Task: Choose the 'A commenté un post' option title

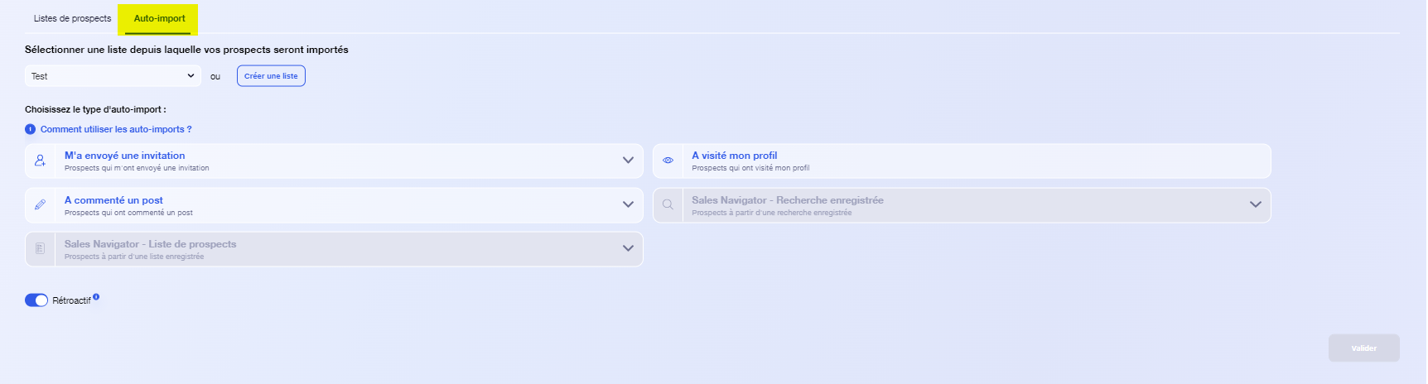Action: [x=113, y=200]
